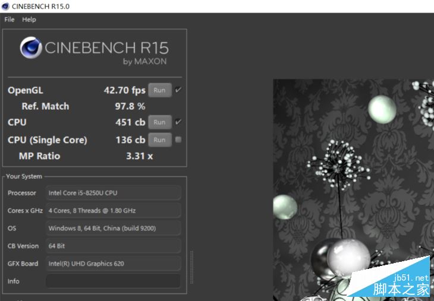Uncheck the CPU test checkbox
The height and width of the screenshot is (301, 434).
[178, 122]
